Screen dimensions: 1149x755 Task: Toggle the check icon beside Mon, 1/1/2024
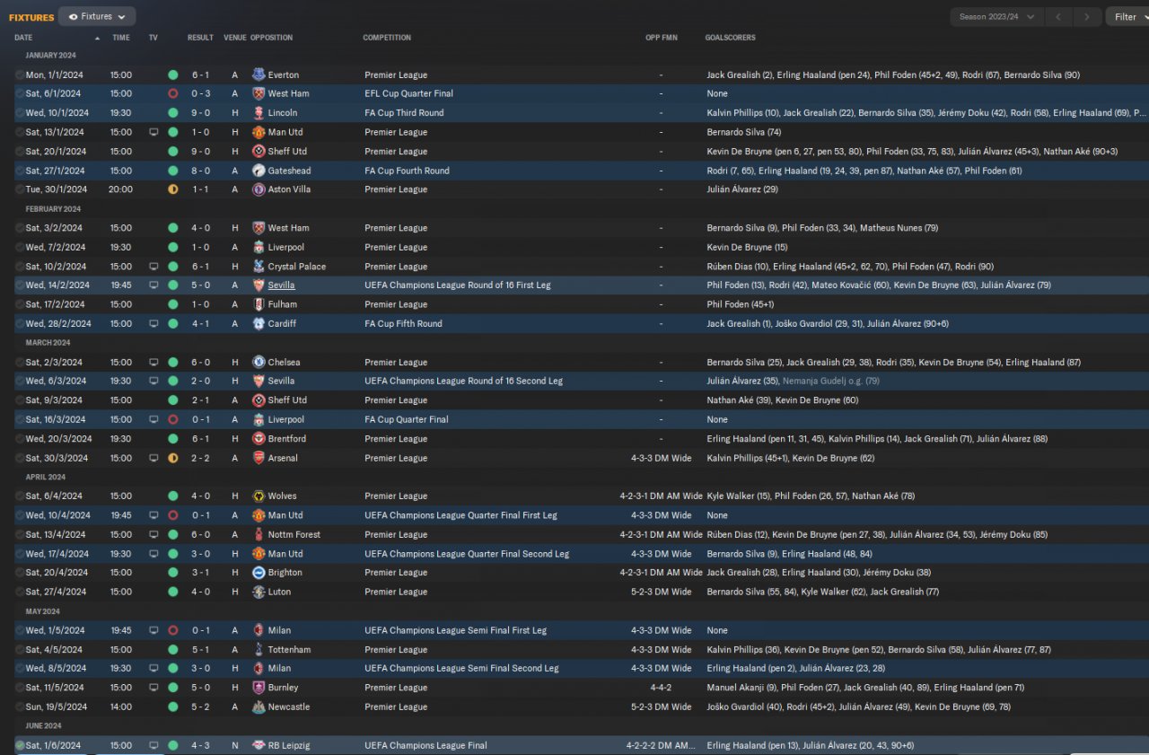[x=20, y=75]
